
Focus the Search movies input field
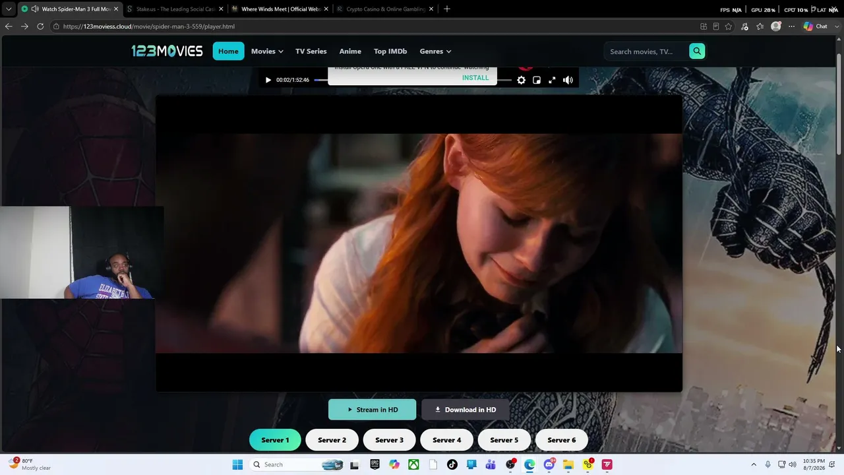pos(646,51)
